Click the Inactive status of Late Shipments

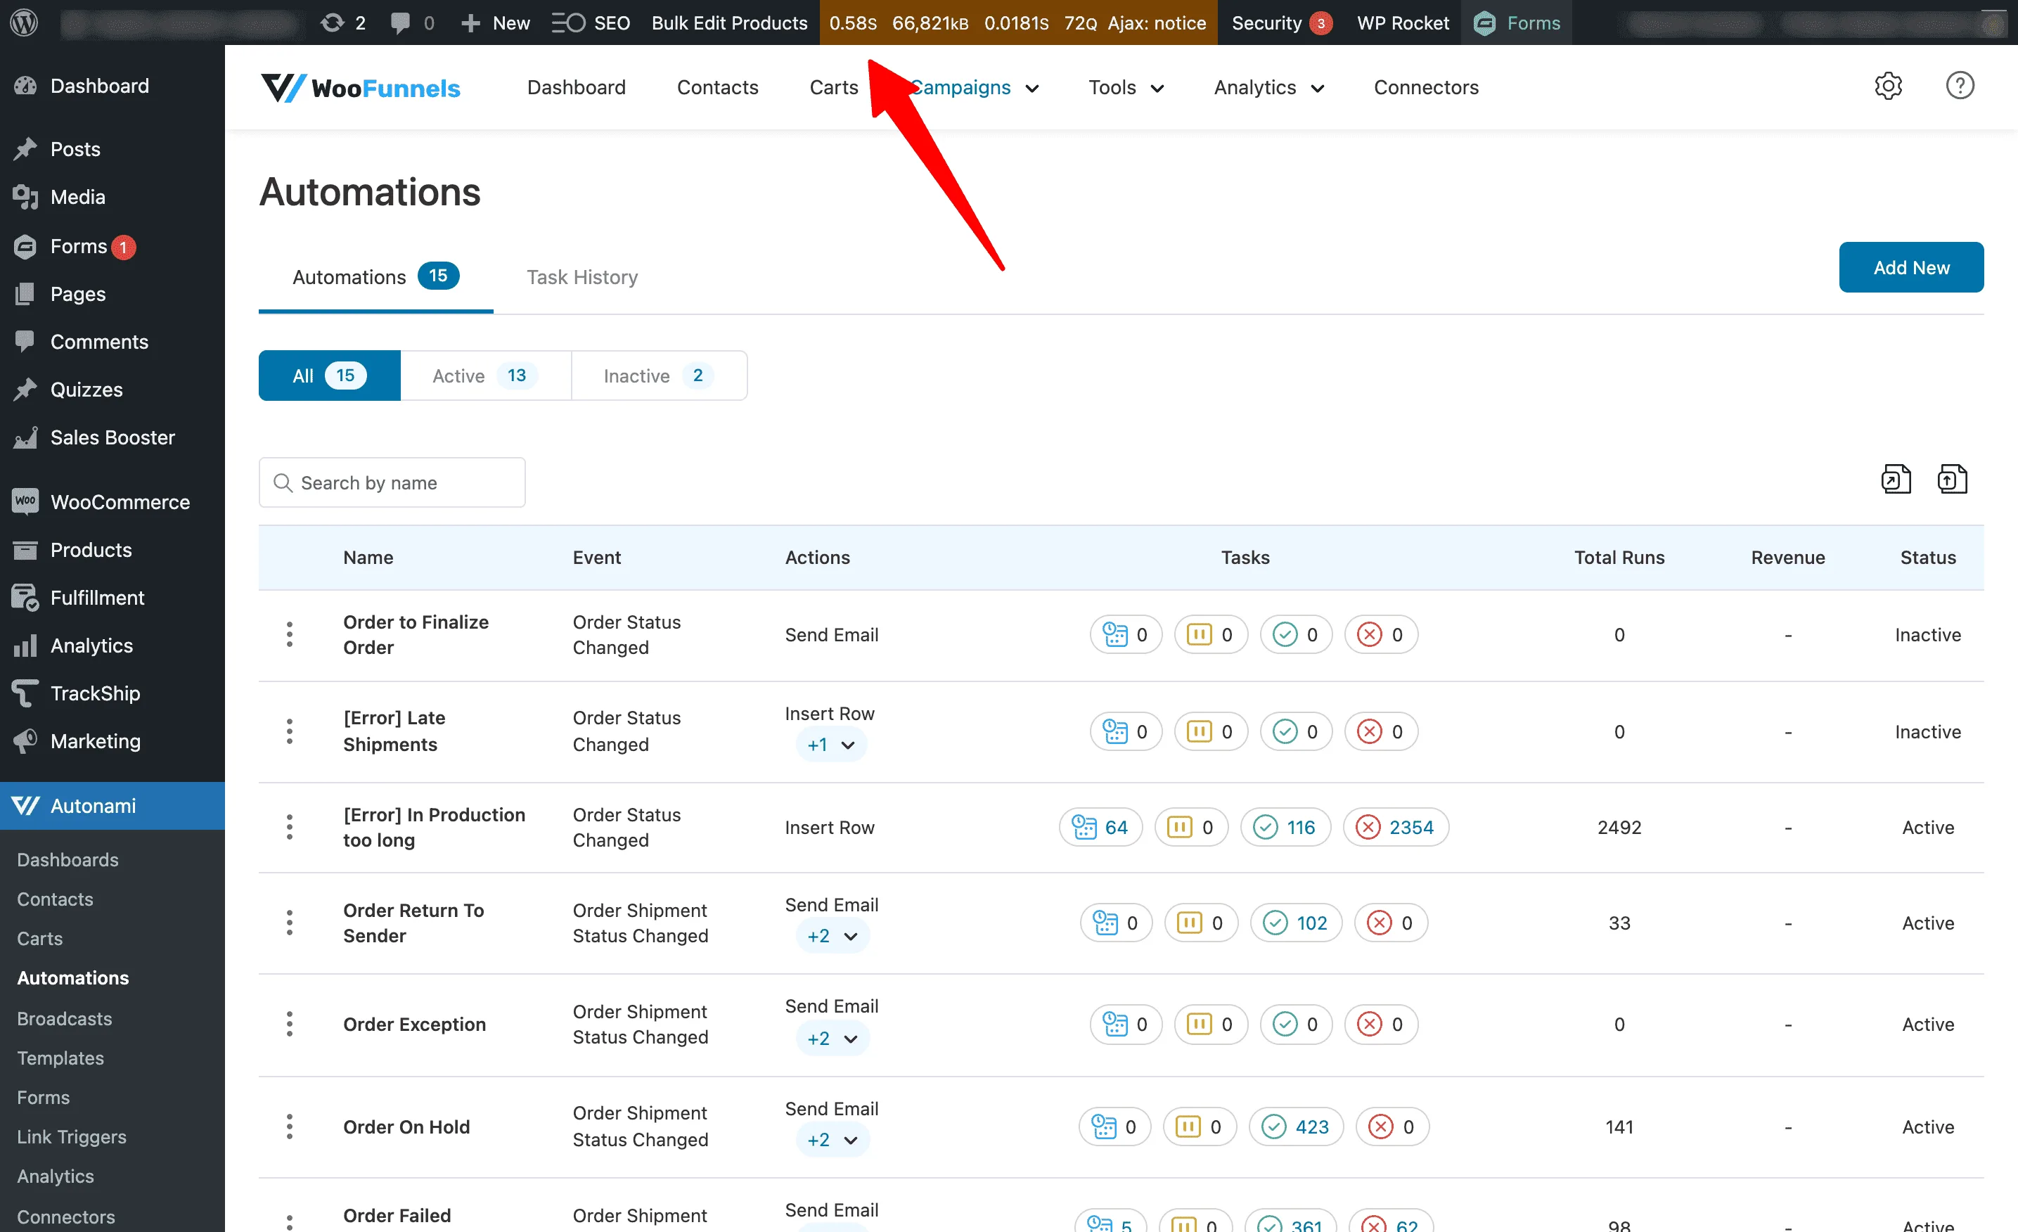click(1927, 731)
